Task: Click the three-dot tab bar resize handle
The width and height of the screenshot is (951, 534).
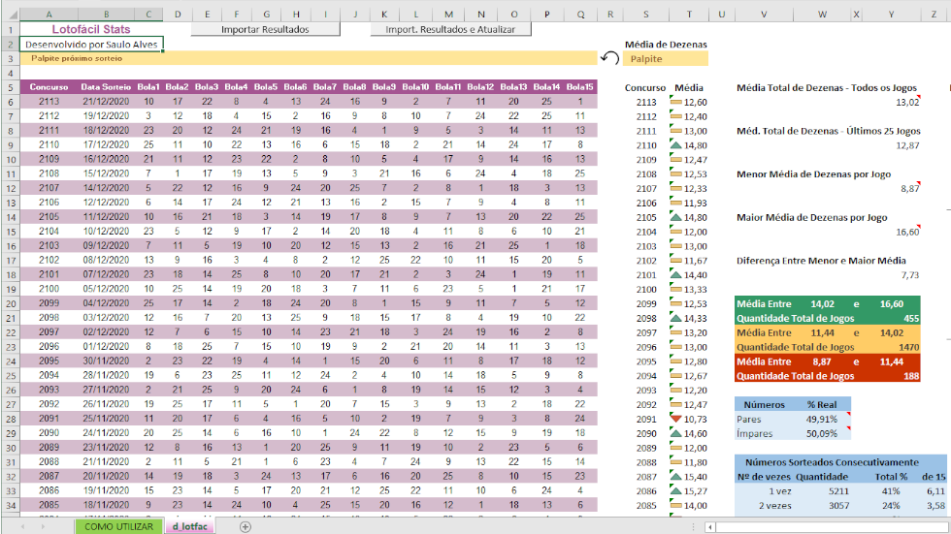Action: click(695, 526)
